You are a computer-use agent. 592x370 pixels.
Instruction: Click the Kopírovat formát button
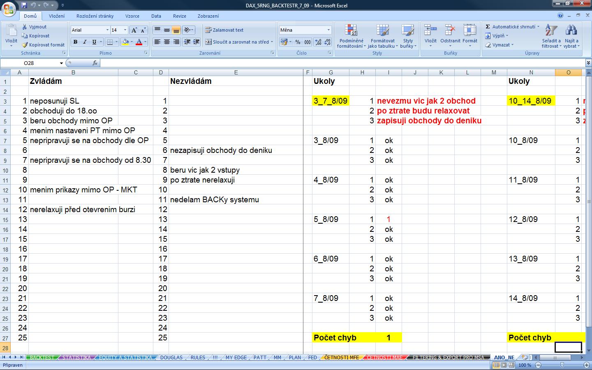point(43,45)
